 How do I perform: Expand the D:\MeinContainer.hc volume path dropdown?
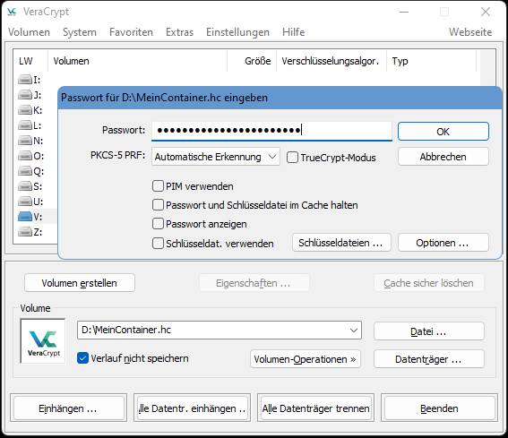pos(354,331)
